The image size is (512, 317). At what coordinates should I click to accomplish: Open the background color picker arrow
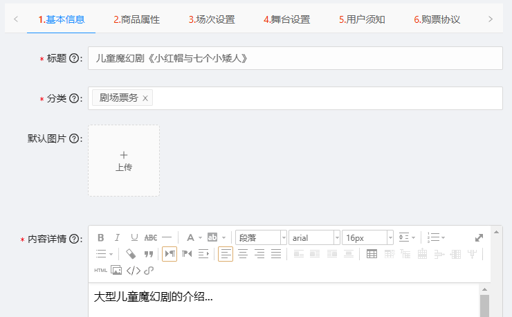tap(223, 237)
